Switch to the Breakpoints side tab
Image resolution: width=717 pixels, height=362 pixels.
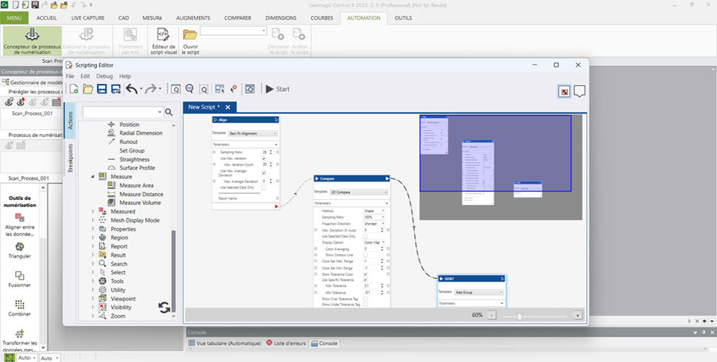(70, 158)
